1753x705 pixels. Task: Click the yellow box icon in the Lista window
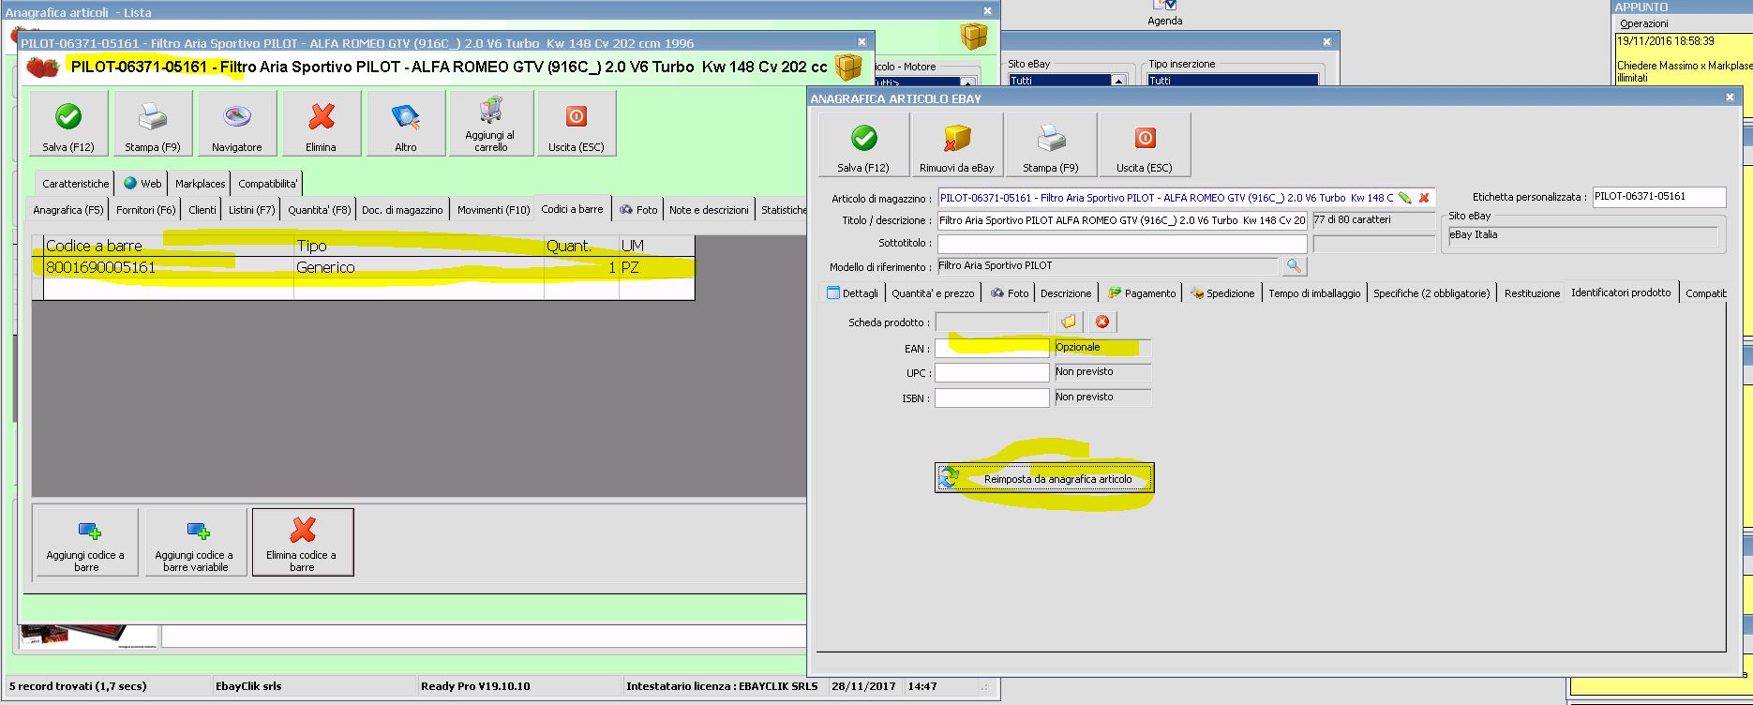[x=974, y=36]
